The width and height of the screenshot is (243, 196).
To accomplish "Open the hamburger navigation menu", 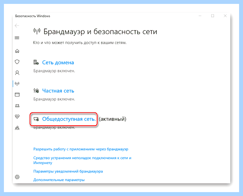I will [x=17, y=38].
